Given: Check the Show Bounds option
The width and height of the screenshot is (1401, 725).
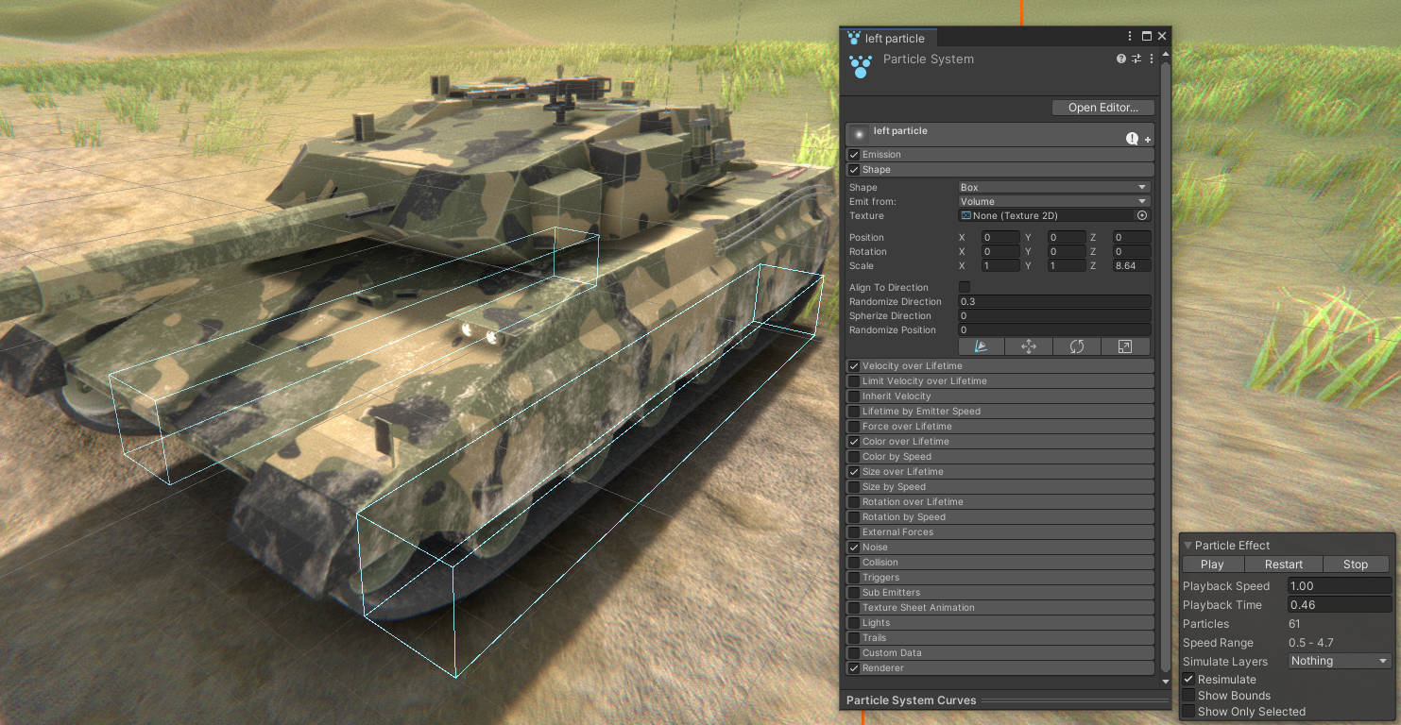Looking at the screenshot, I should (x=1189, y=696).
